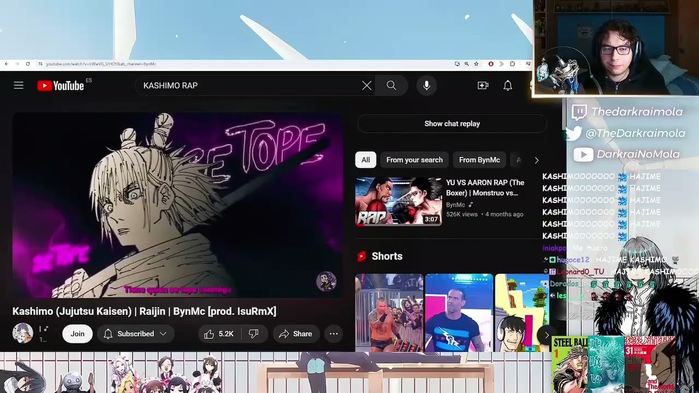Click the Join channel button

(x=78, y=334)
